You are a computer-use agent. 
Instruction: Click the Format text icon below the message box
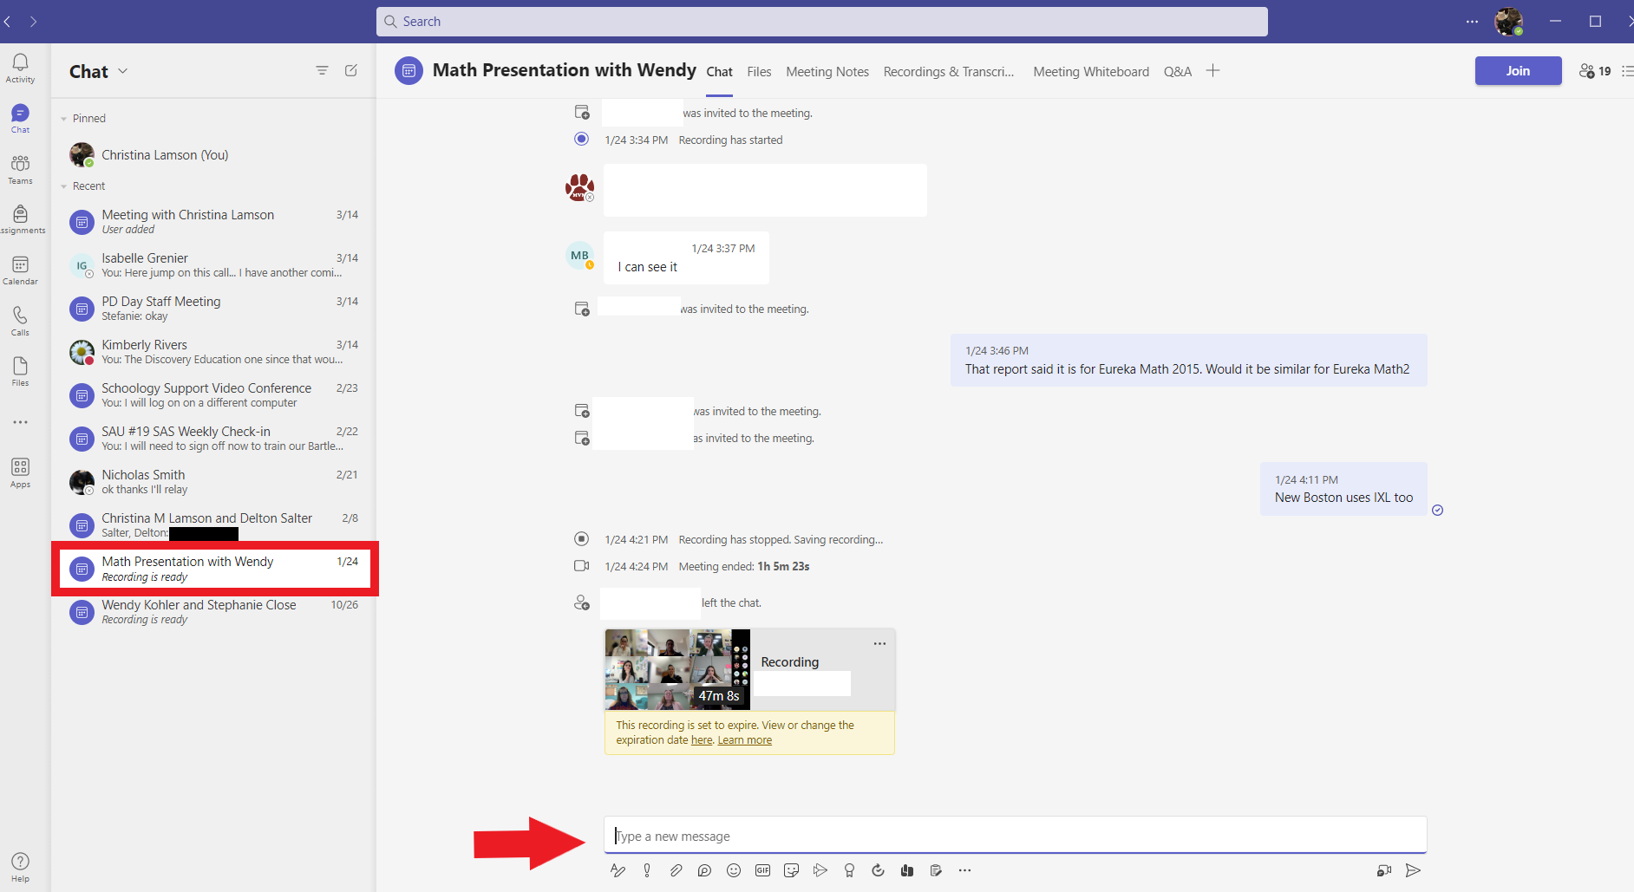[x=618, y=870]
